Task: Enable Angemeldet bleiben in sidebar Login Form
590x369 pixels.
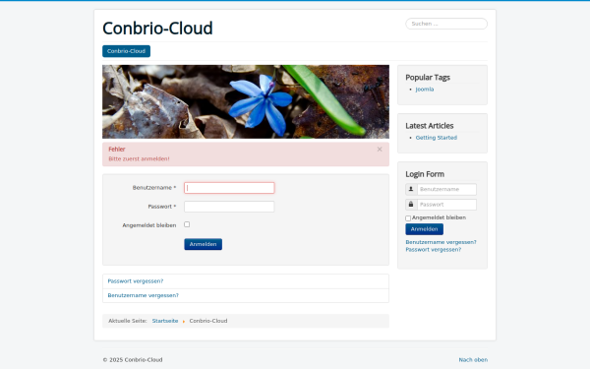Action: [x=408, y=218]
